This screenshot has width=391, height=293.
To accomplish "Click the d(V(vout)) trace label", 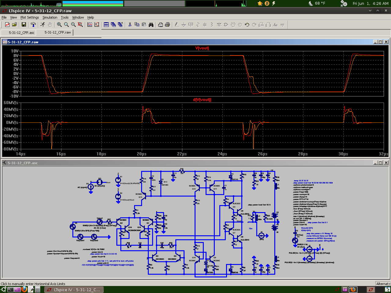I will click(202, 100).
